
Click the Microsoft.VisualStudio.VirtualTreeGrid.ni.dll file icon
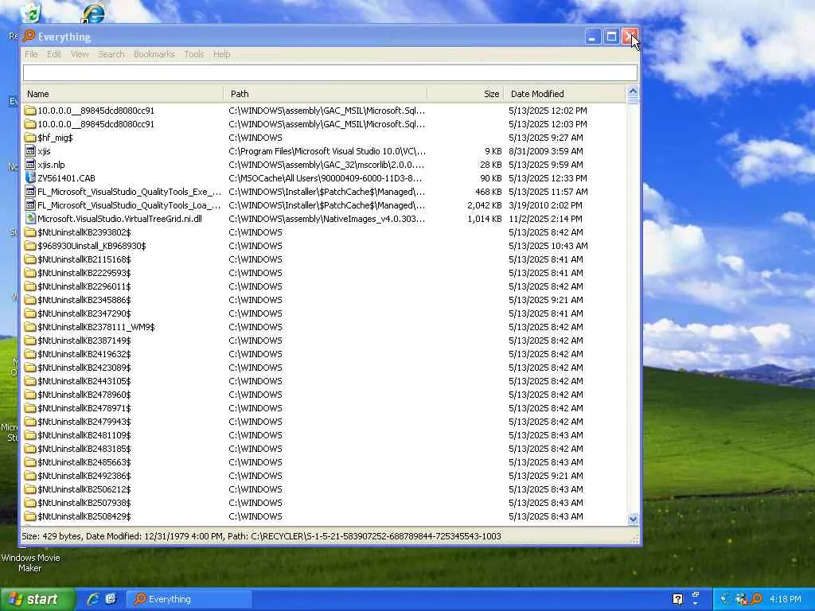point(30,219)
